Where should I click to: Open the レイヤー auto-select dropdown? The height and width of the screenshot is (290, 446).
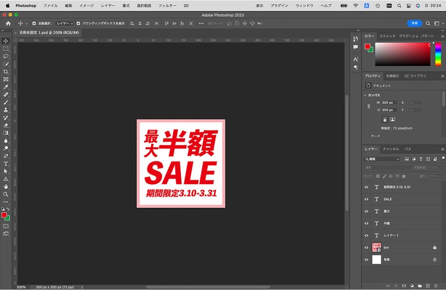pyautogui.click(x=65, y=23)
